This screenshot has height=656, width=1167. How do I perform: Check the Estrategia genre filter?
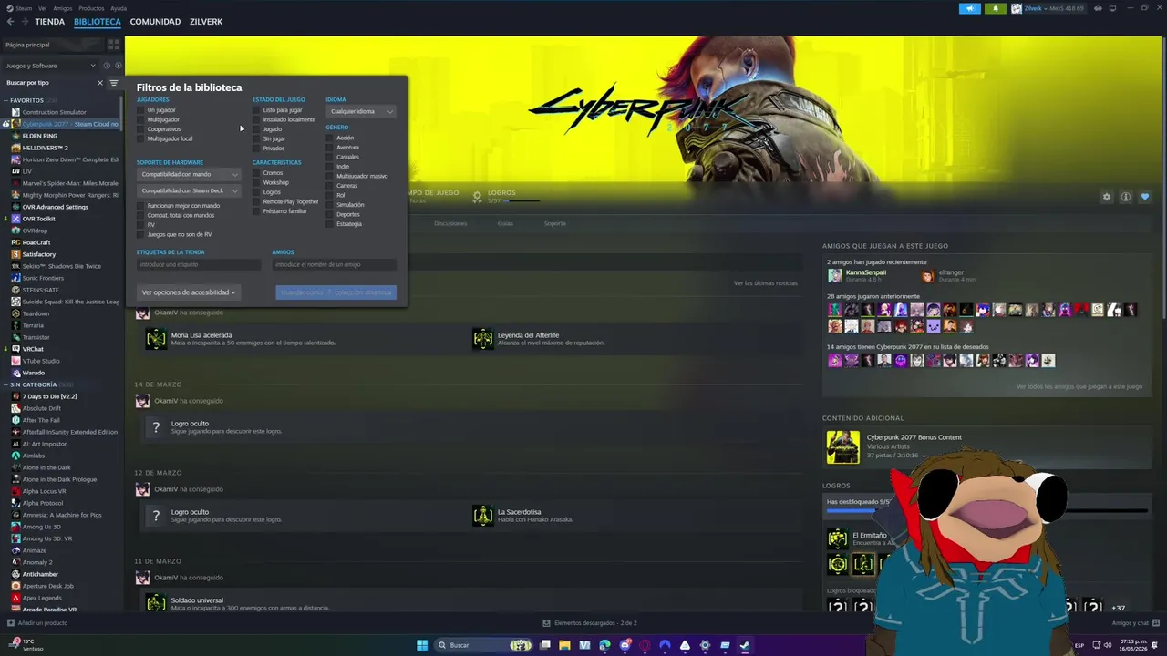click(329, 224)
